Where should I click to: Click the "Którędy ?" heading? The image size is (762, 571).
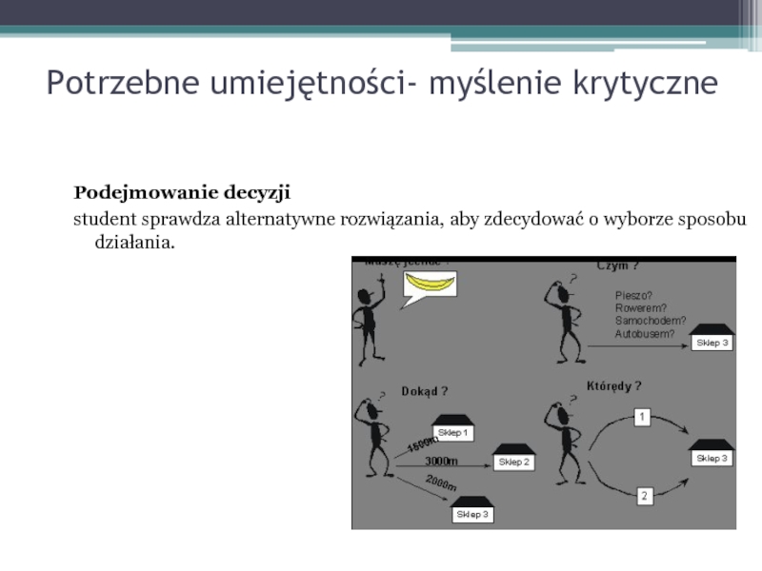(613, 386)
